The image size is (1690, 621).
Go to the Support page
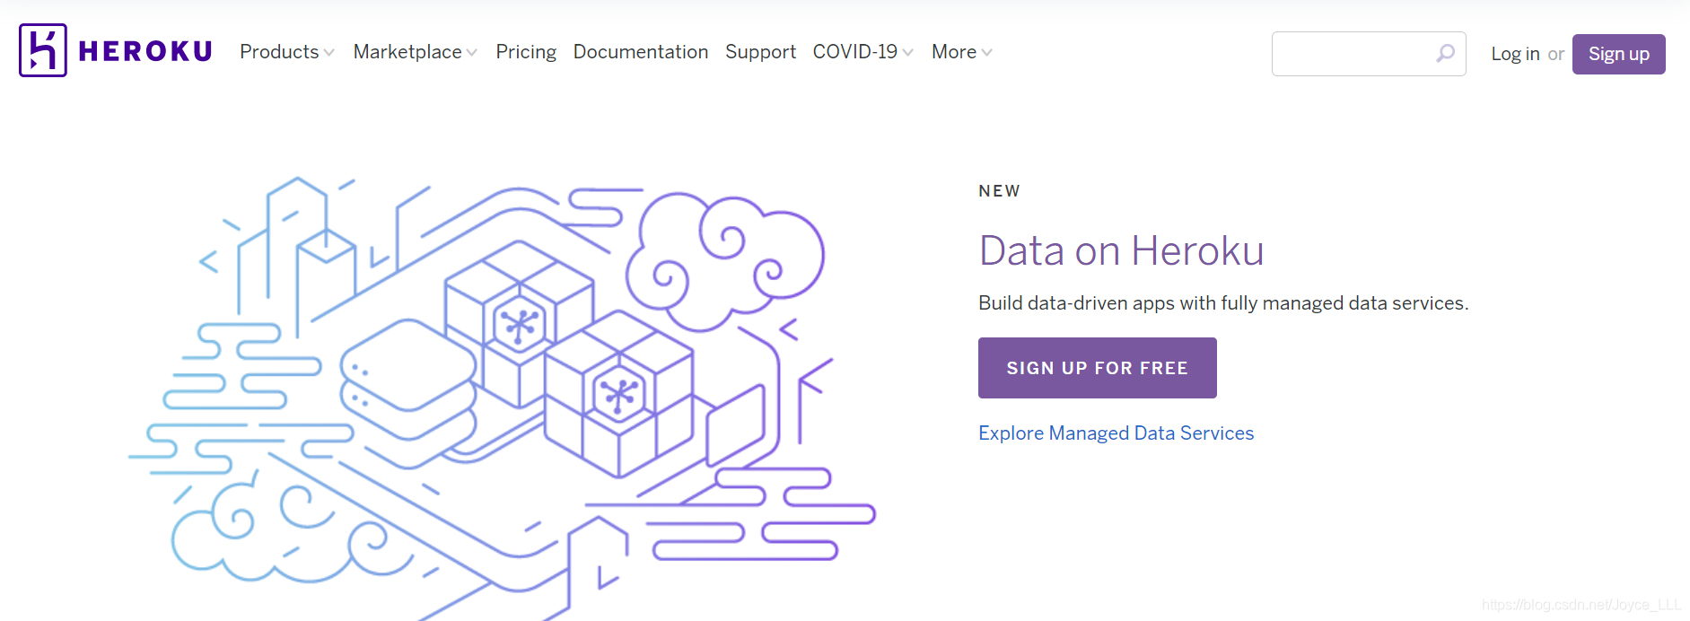(760, 52)
